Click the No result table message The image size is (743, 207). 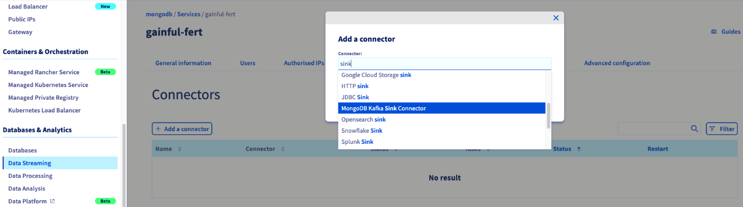coord(445,178)
